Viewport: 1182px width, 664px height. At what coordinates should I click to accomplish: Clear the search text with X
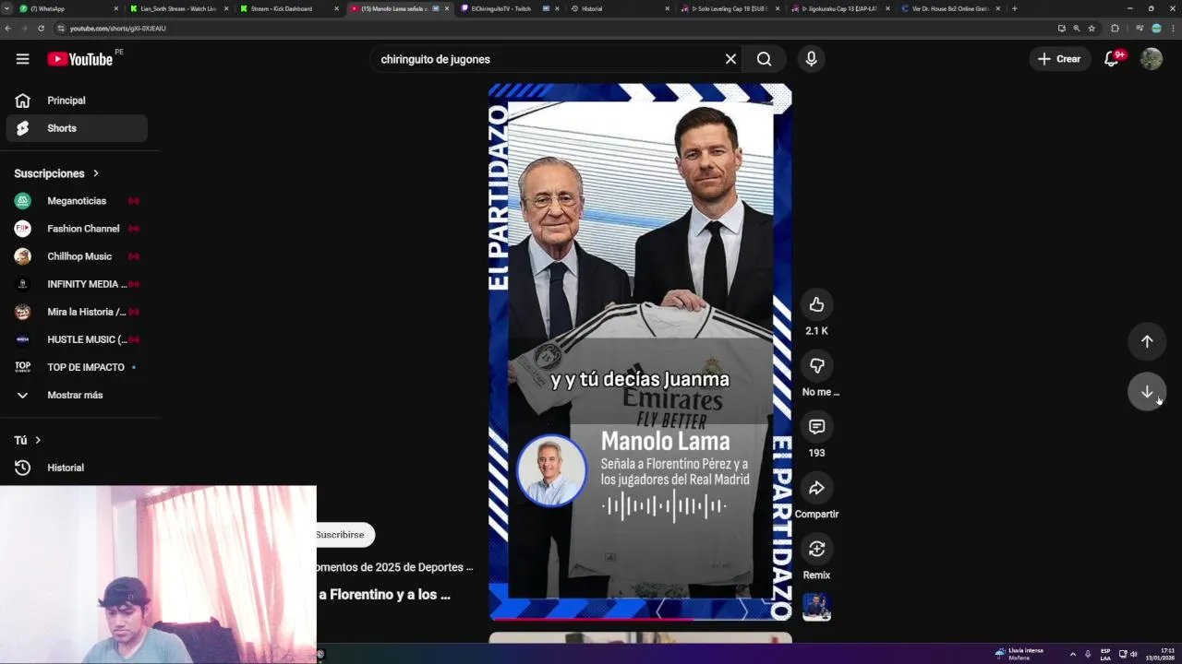(730, 59)
